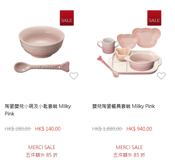Open the baby tableware set product image
Viewport: 175px width, 165px height.
pyautogui.click(x=129, y=52)
